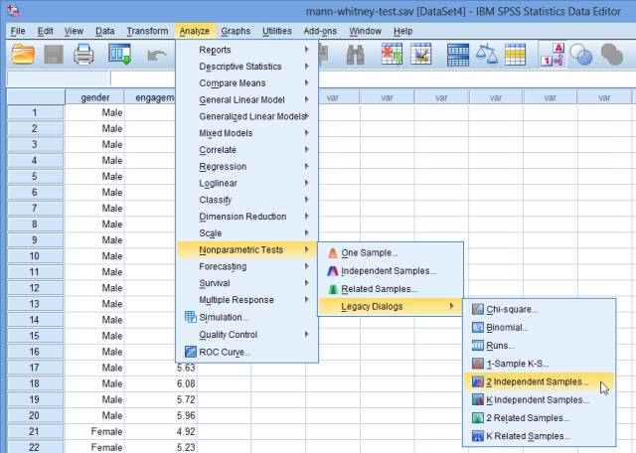Open the Edit menu
This screenshot has width=636, height=453.
click(45, 31)
